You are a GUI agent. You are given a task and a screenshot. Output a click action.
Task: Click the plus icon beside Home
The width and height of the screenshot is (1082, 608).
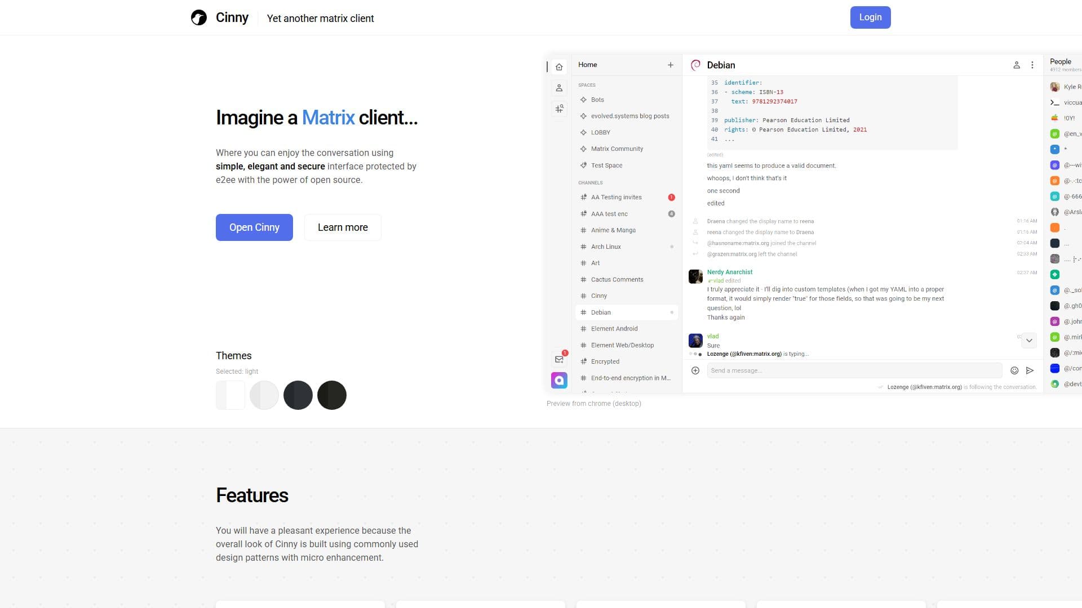coord(671,65)
